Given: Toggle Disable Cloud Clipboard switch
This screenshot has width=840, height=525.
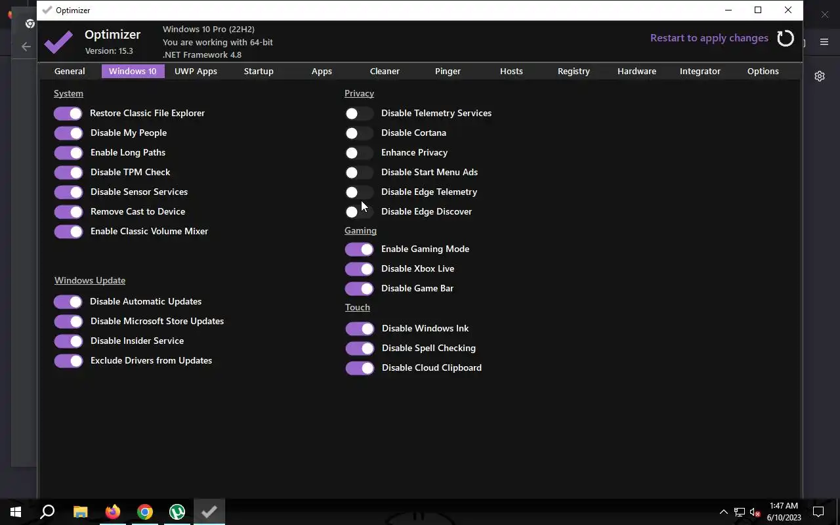Looking at the screenshot, I should point(360,368).
